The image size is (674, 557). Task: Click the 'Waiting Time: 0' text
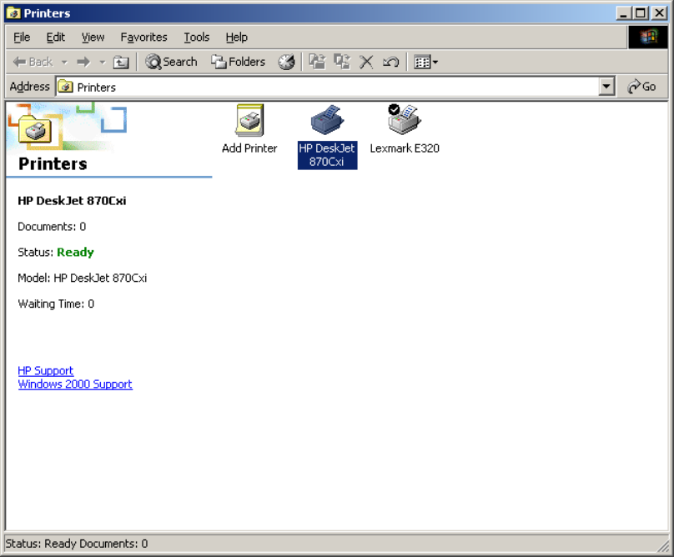coord(56,304)
